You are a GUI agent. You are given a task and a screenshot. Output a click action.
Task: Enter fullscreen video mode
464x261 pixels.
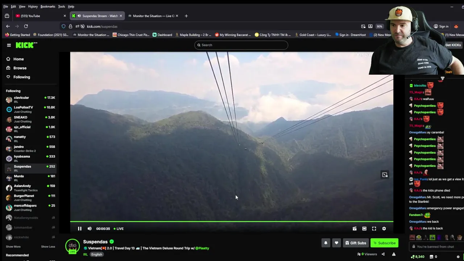coord(374,229)
